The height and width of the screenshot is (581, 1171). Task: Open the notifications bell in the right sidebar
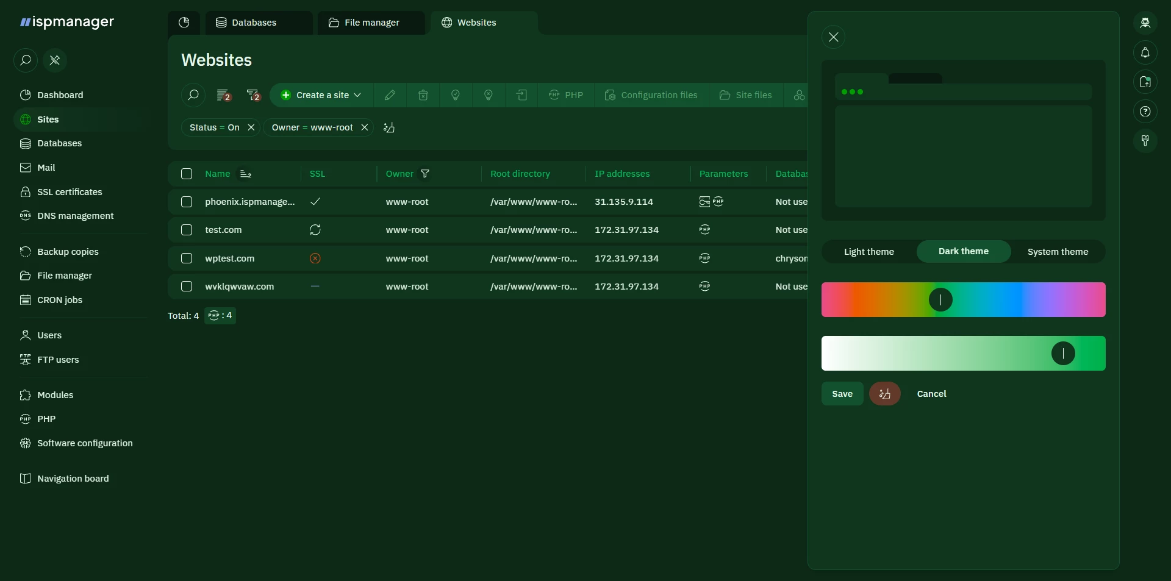(x=1145, y=52)
